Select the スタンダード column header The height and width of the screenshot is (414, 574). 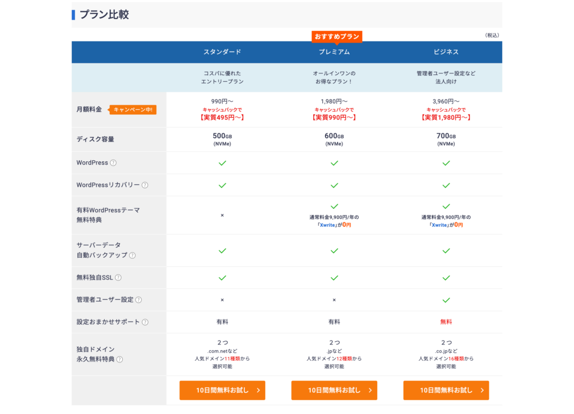tap(222, 52)
